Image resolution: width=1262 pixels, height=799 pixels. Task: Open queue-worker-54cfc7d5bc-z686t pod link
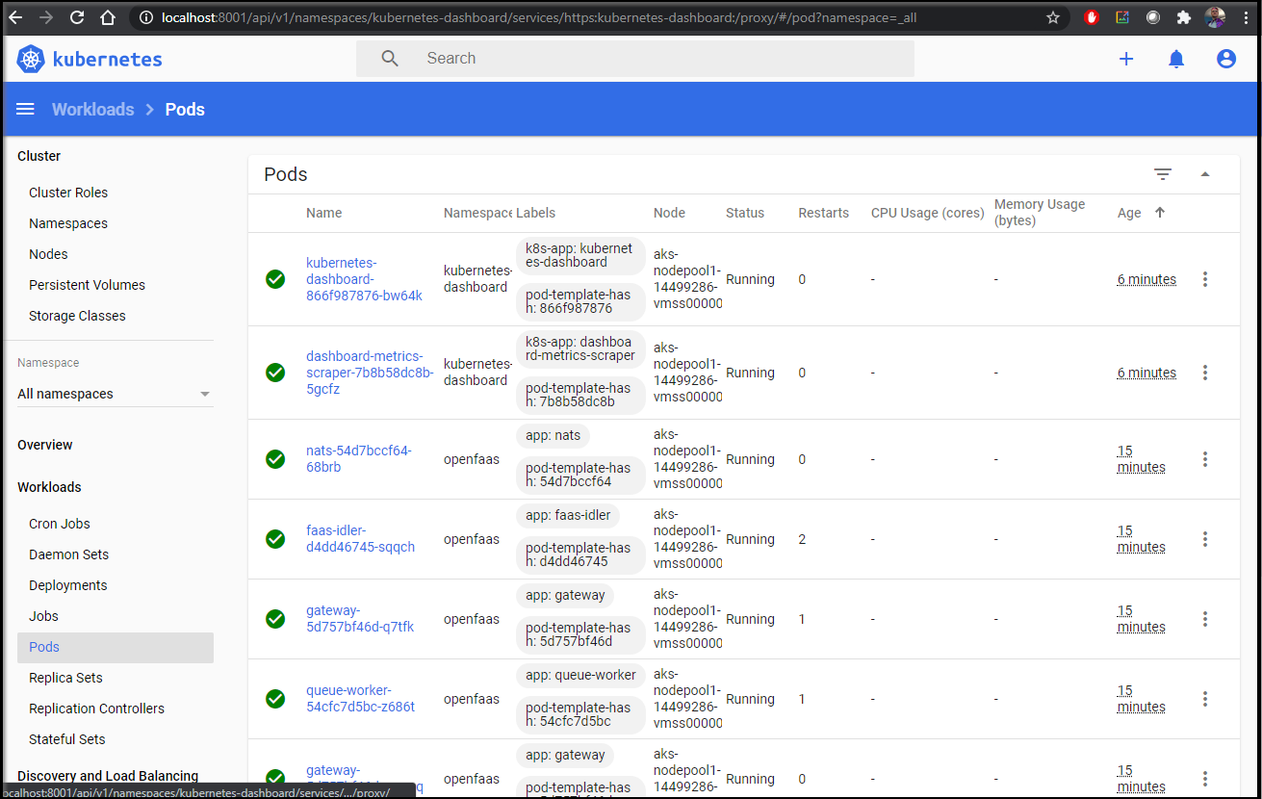(360, 699)
